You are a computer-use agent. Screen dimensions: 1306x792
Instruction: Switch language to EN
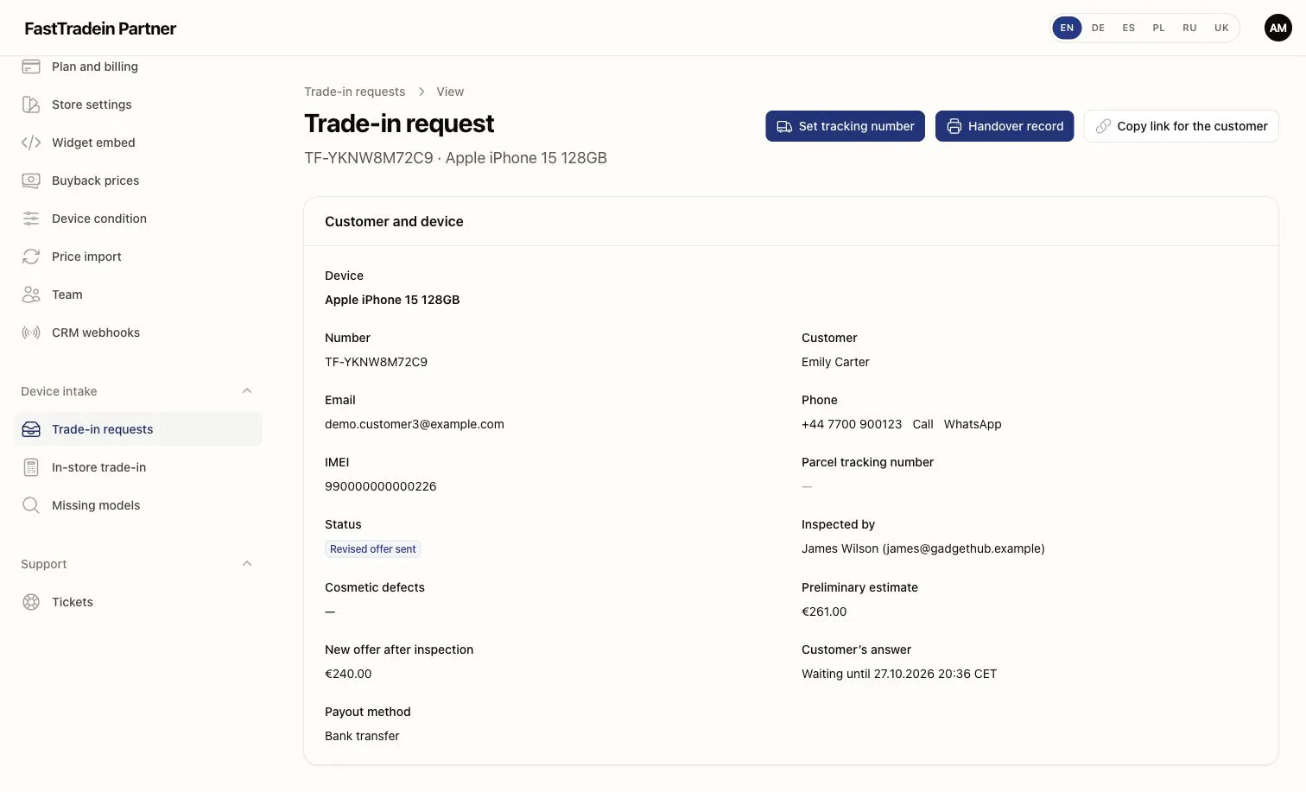click(1067, 28)
